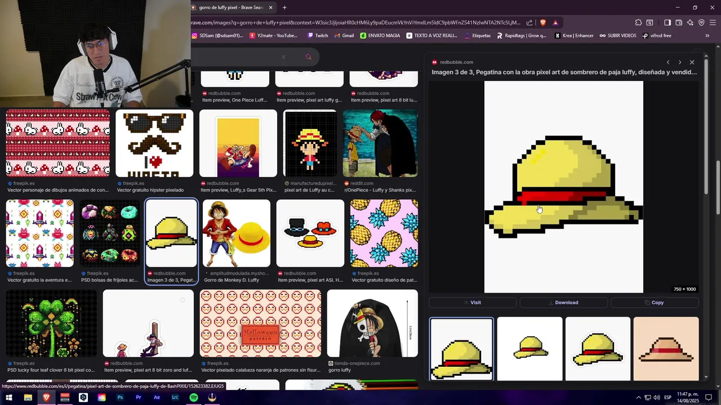The width and height of the screenshot is (721, 405).
Task: Open the Gmail bookmark
Action: tap(344, 35)
